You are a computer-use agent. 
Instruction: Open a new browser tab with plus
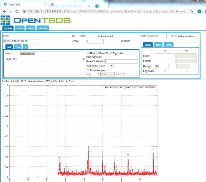tap(52, 4)
